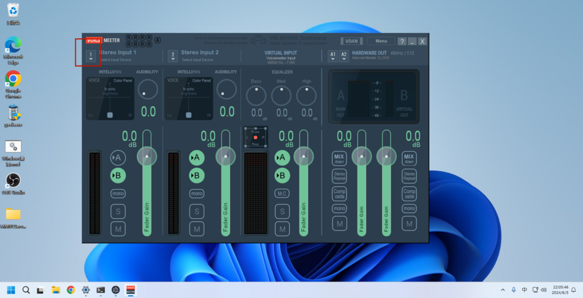Screen dimensions: 583x298
Task: Open the volume tray icon
Action: (x=544, y=290)
